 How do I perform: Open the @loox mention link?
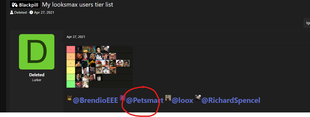182,101
